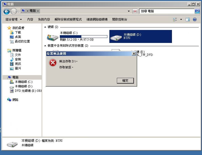Open 下載 folder in favorites
202x155 pixels.
click(18, 32)
